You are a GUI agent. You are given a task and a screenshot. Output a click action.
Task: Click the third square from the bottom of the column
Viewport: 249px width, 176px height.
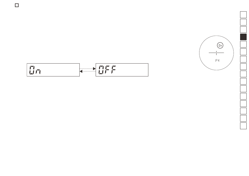point(243,111)
